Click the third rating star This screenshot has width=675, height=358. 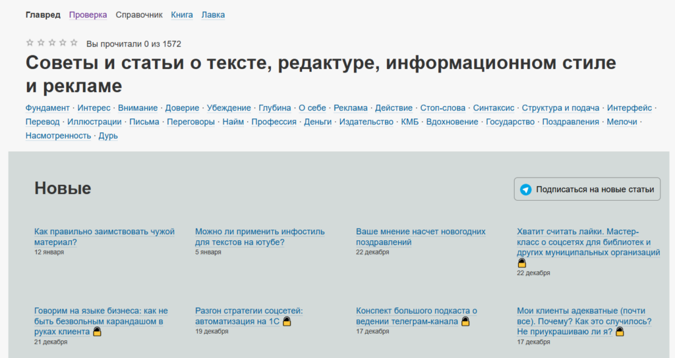[52, 43]
